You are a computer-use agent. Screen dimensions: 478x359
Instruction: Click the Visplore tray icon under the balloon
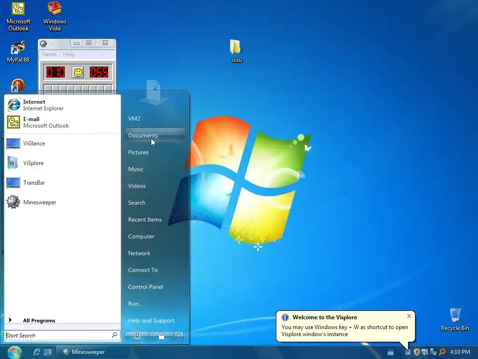[x=408, y=352]
